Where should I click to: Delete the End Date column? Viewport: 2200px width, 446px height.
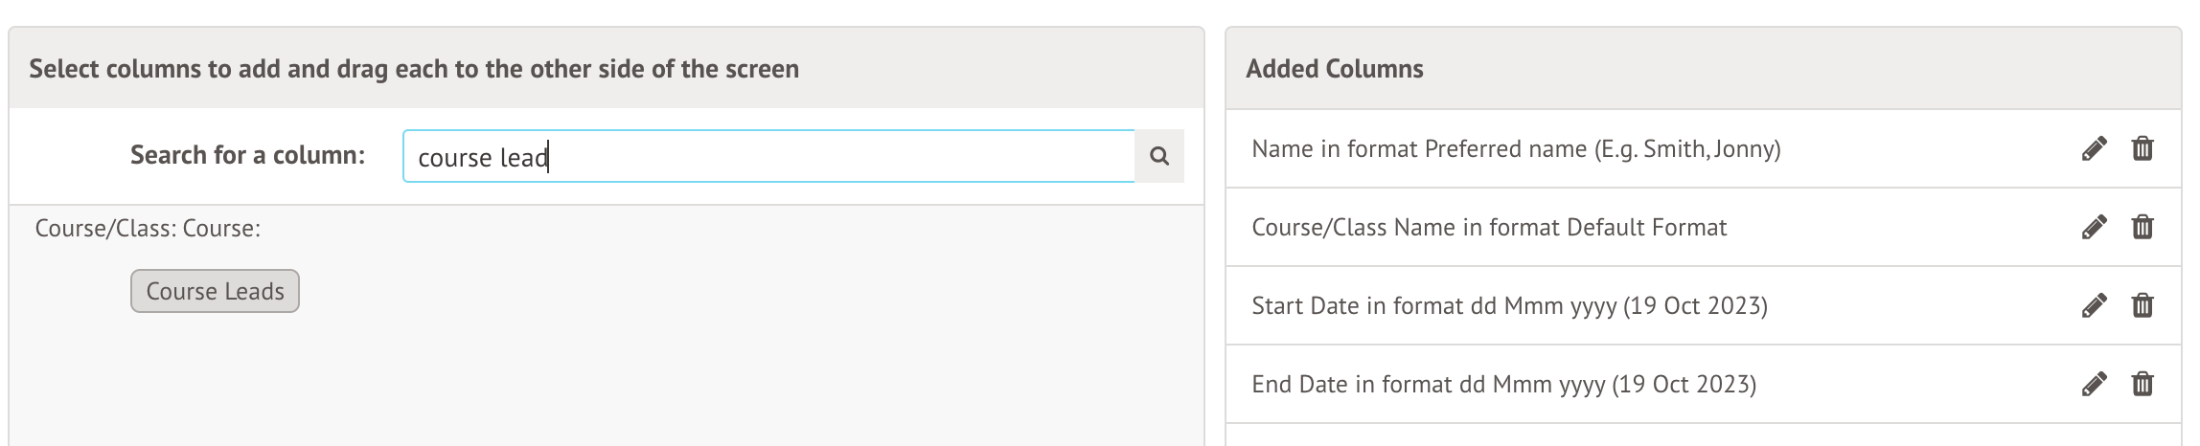click(2143, 385)
